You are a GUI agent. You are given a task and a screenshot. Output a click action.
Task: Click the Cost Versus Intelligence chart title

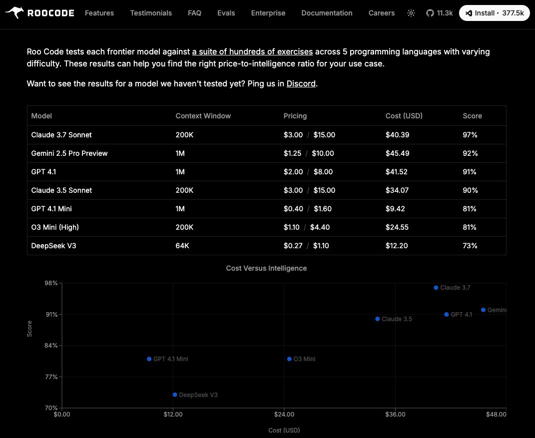266,268
